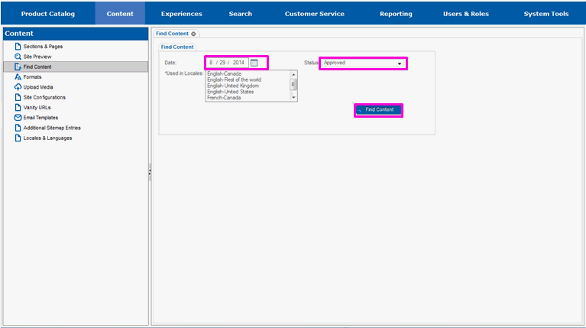Click the Additional Sitemap Entries page icon
Viewport: 586px width, 328px height.
click(x=18, y=128)
